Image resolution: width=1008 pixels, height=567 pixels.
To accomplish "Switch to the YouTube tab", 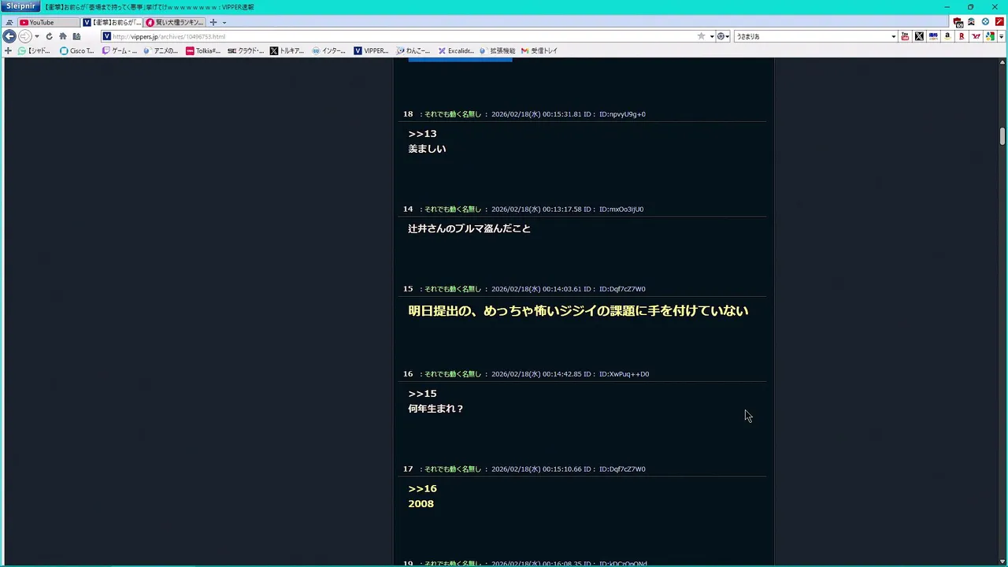I will point(49,22).
